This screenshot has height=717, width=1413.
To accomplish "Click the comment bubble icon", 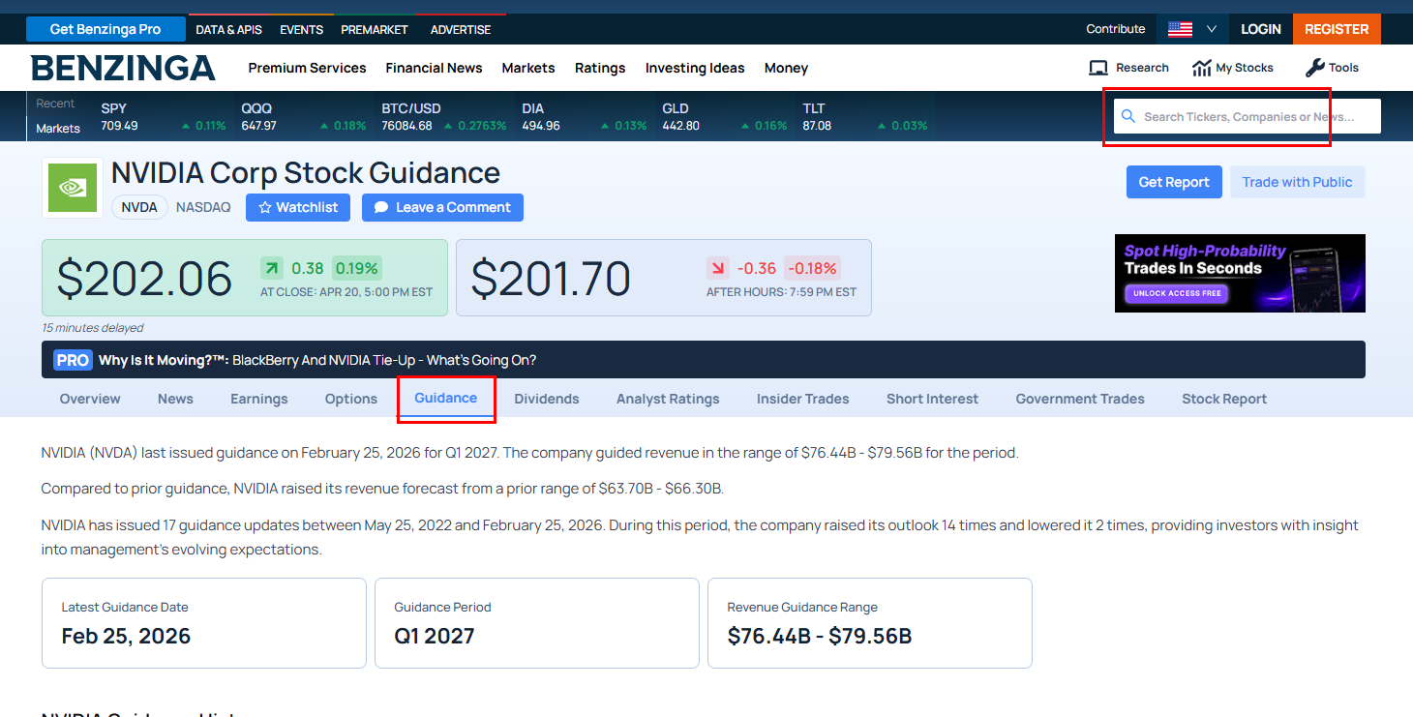I will pyautogui.click(x=381, y=207).
